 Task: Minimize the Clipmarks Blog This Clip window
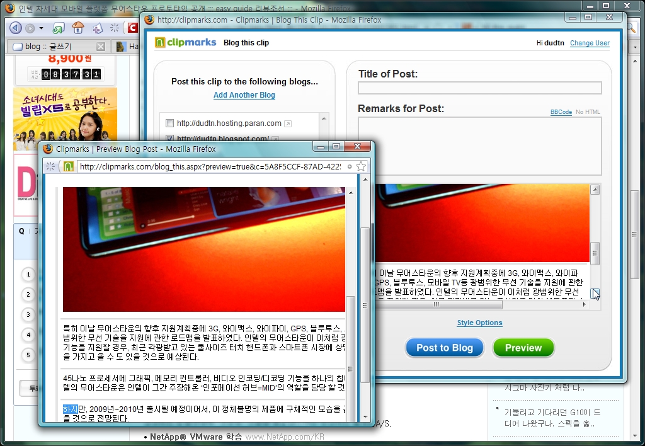[572, 18]
